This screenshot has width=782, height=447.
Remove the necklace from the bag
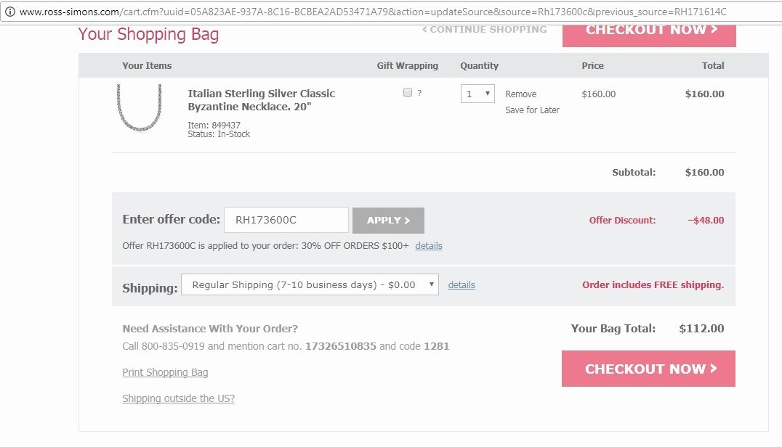pos(520,94)
